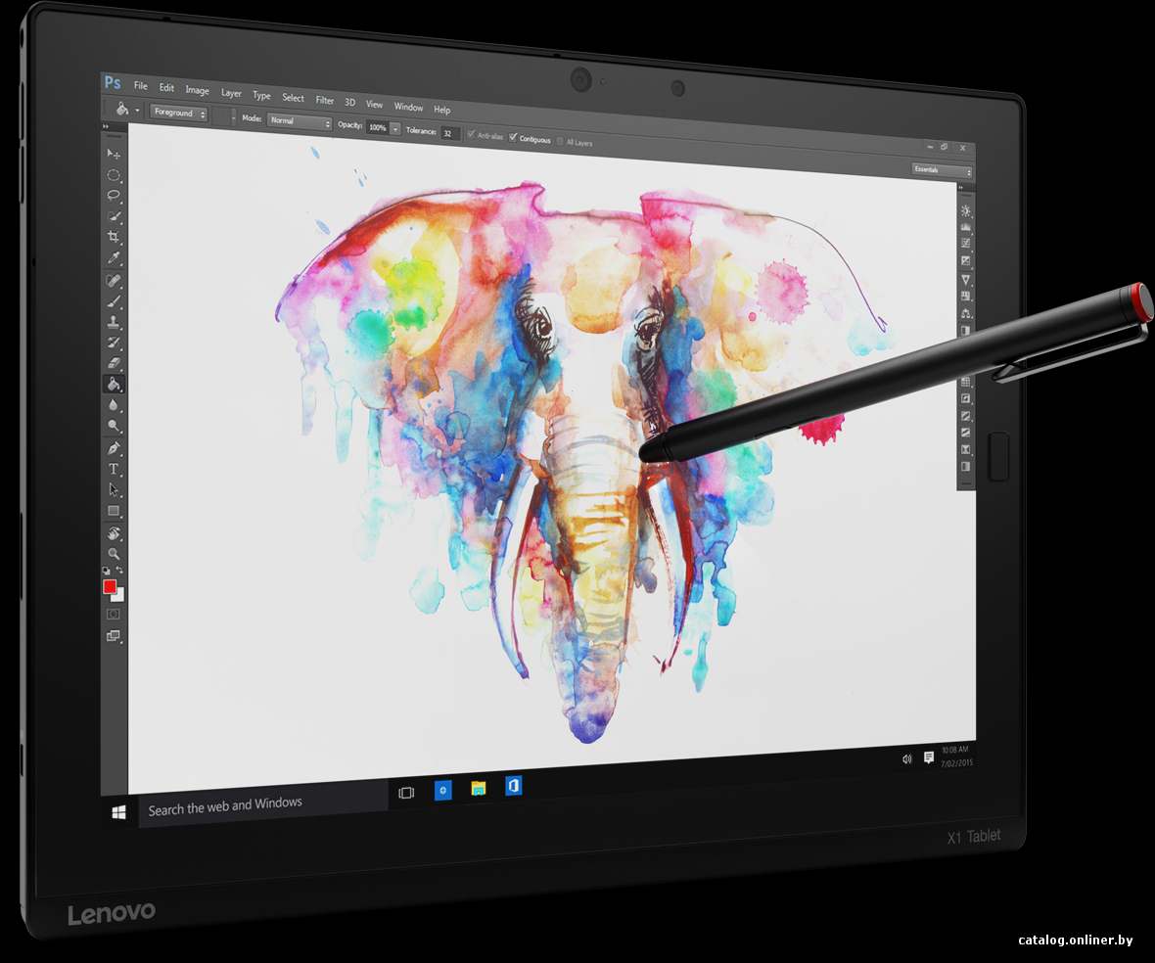Open the 3D menu
Viewport: 1155px width, 963px height.
[349, 103]
